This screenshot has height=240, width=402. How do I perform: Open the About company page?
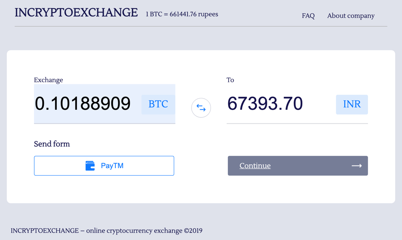pos(351,16)
